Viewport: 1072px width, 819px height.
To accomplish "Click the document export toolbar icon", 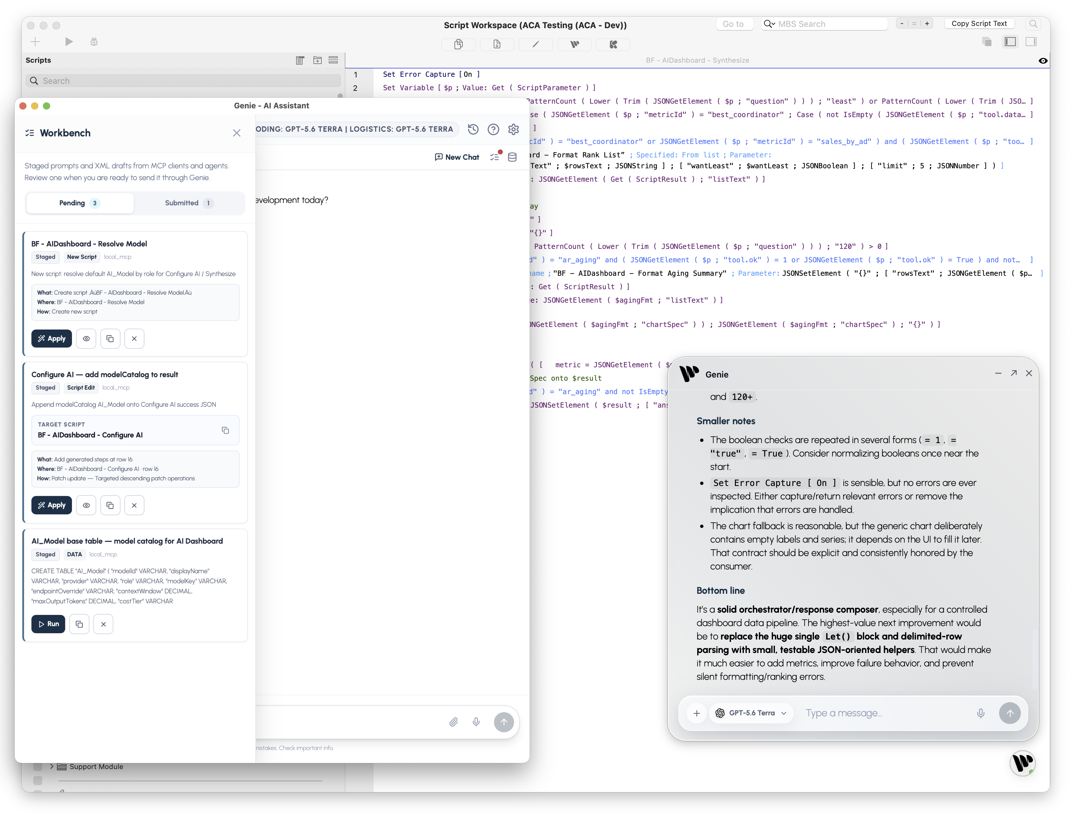I will point(497,44).
